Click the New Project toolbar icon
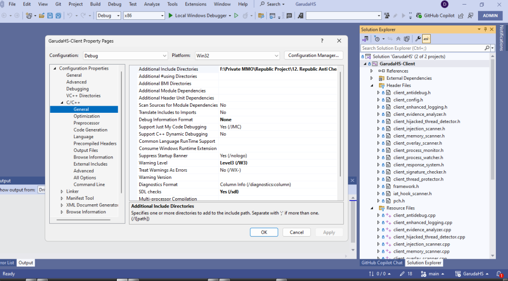508x281 pixels. pos(29,16)
